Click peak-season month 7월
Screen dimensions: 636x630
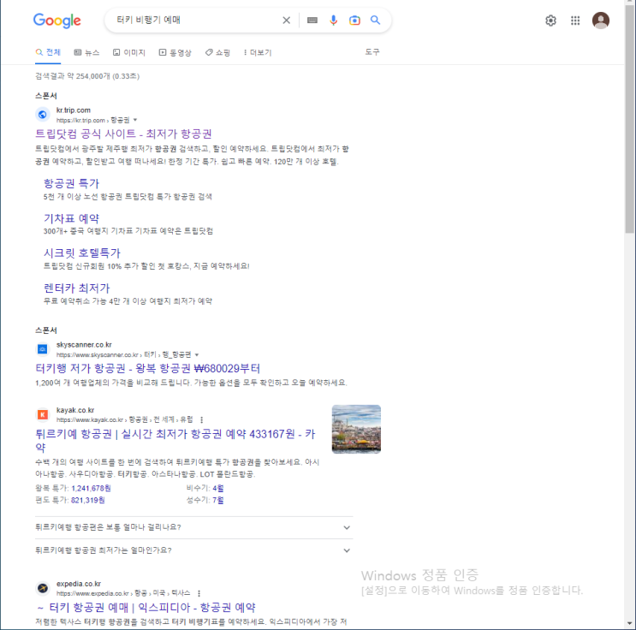pyautogui.click(x=217, y=500)
